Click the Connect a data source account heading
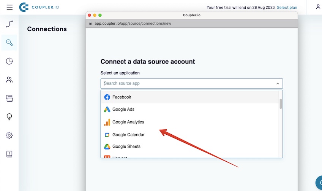Screen dimensions: 322x191 pos(148,62)
